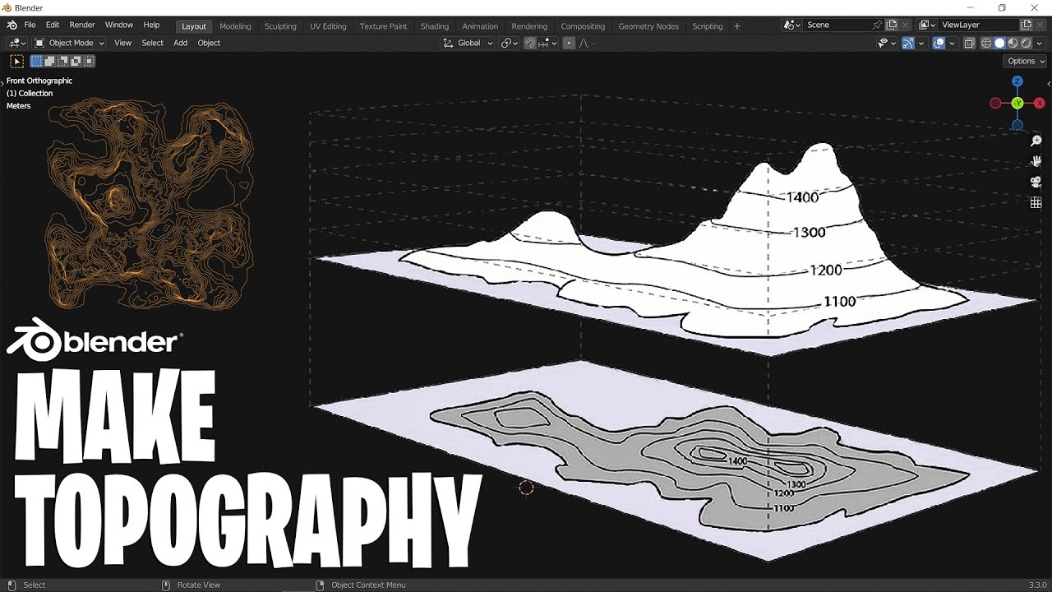Choose the invert selection mode icon

coord(76,61)
